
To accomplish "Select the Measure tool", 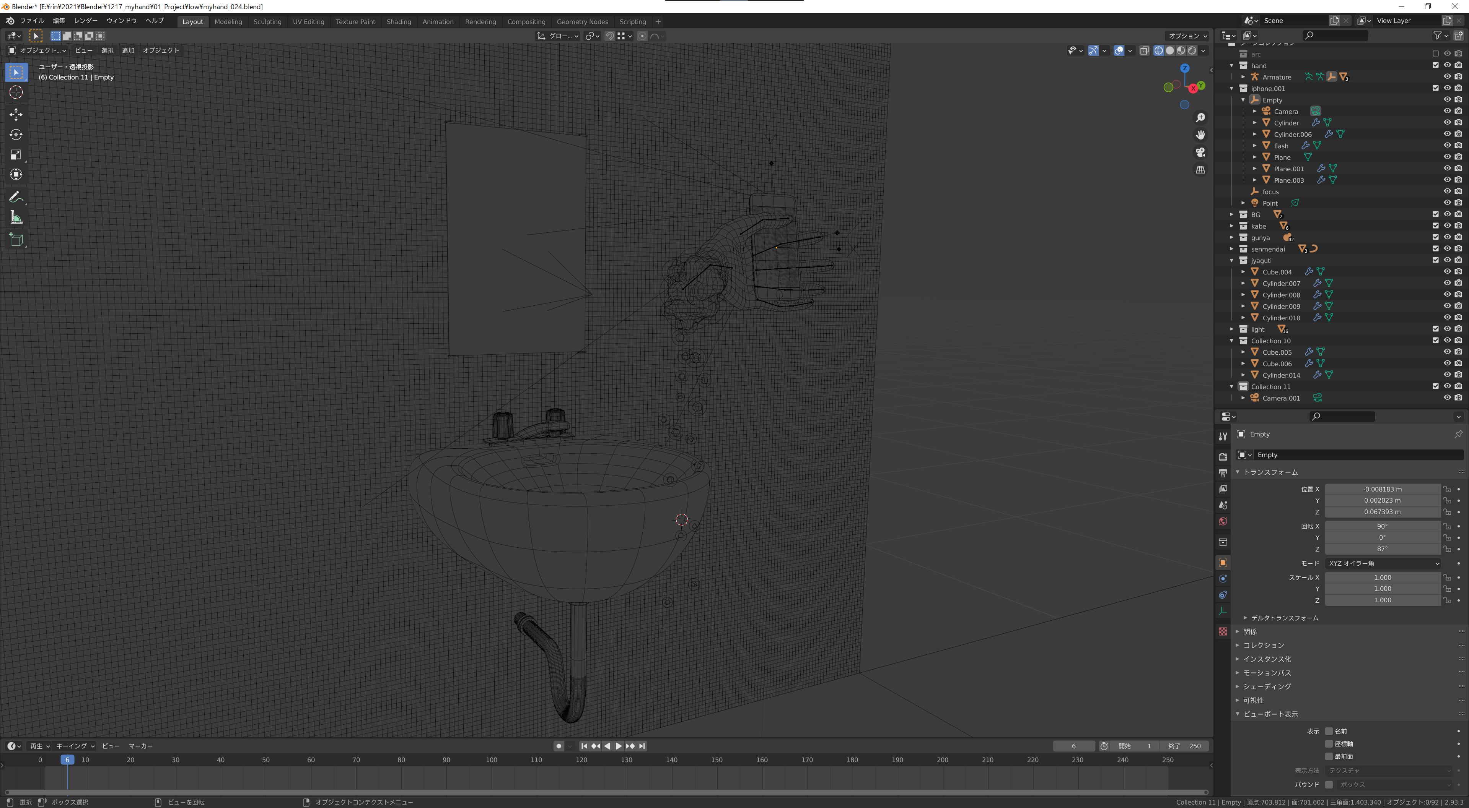I will 16,217.
